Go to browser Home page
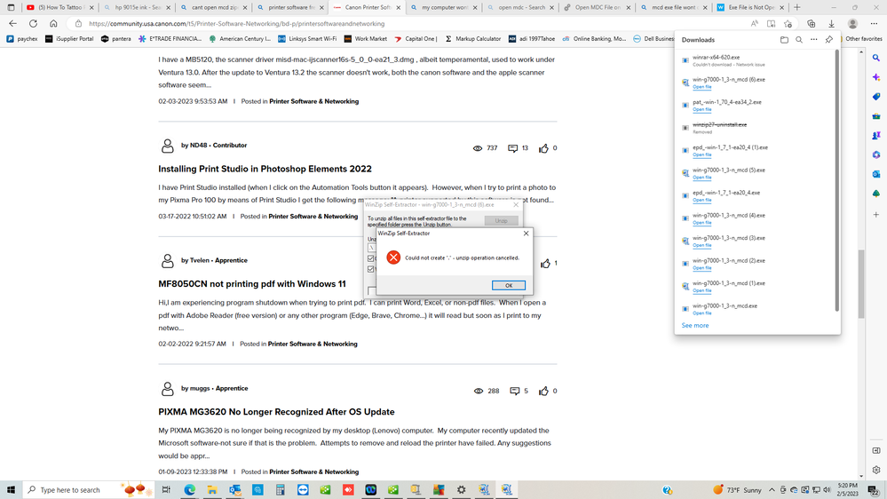The height and width of the screenshot is (499, 887). pos(53,23)
